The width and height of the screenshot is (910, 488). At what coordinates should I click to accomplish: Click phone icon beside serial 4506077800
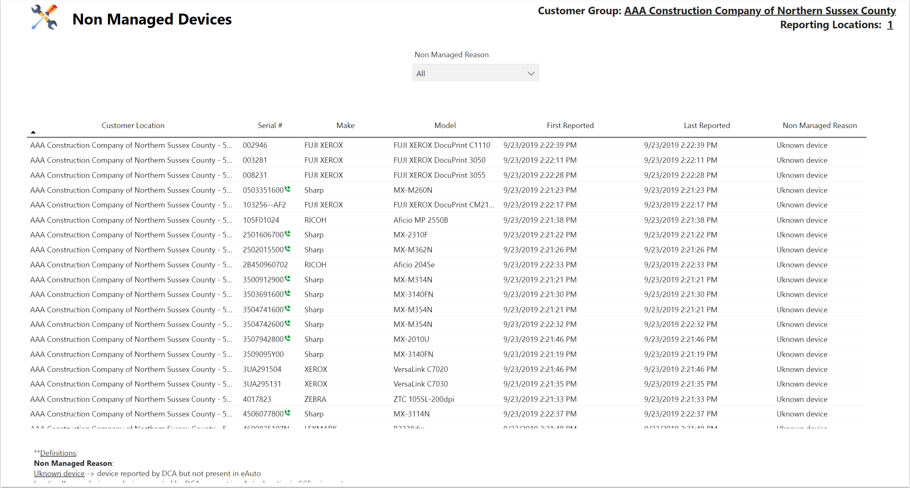click(x=287, y=413)
